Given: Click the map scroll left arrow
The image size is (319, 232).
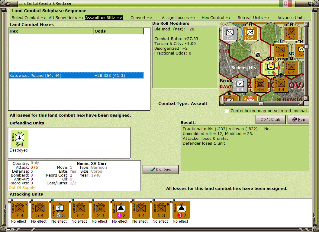Looking at the screenshot, I should (222, 103).
